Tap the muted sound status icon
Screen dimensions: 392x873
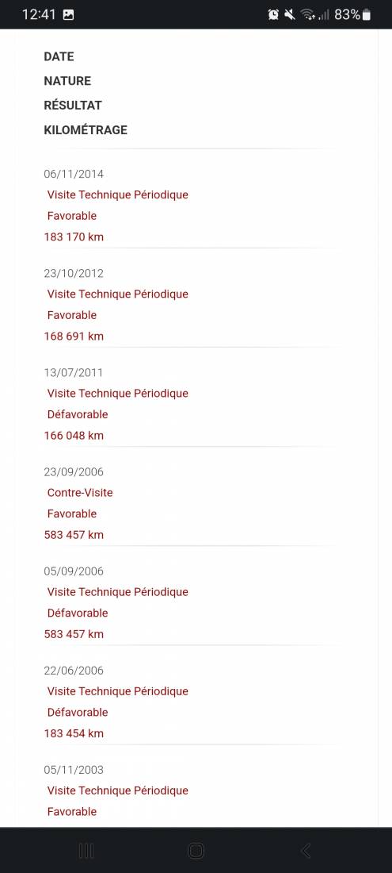tap(289, 15)
